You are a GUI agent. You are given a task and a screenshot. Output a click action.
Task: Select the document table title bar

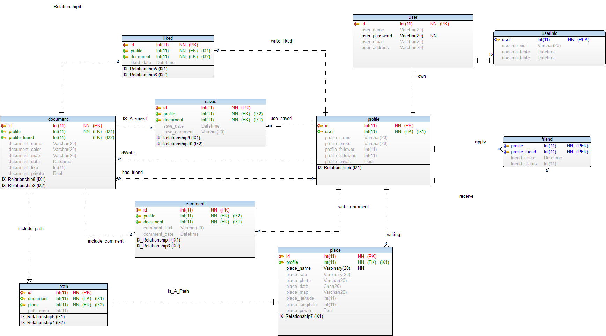(58, 119)
